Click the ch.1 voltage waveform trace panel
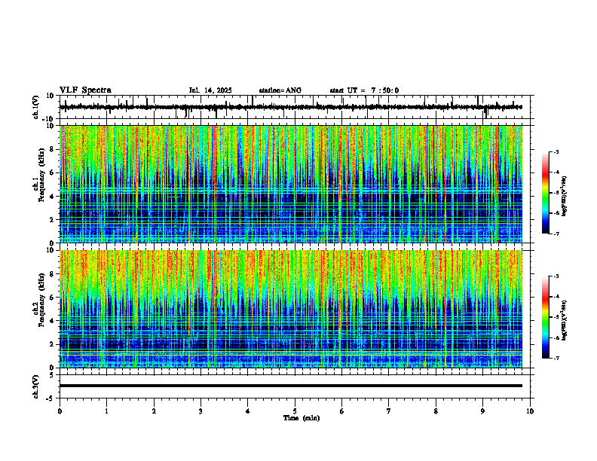The width and height of the screenshot is (597, 461). pos(295,107)
